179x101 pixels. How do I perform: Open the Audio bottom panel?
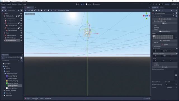tap(41, 98)
